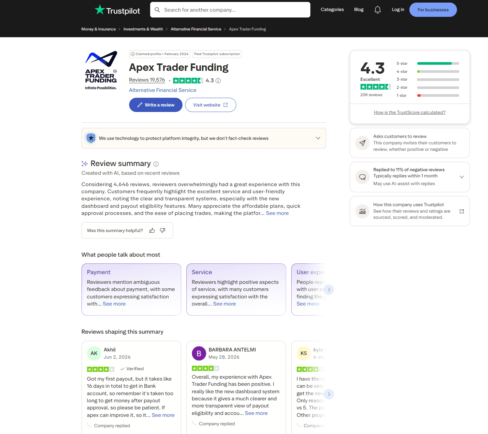Open external link icon for Trustpilot usage
Viewport: 488px width, 434px height.
462,211
